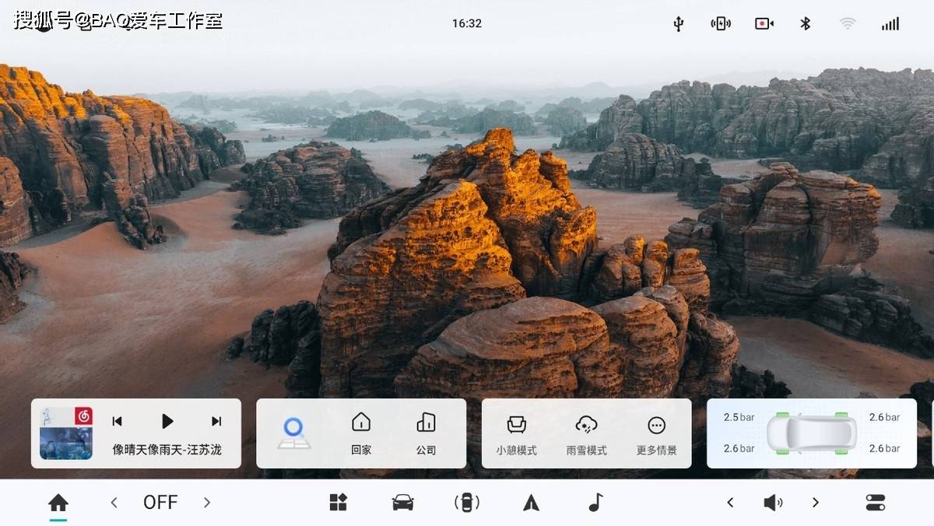Navigate home with 回家 shortcut
The width and height of the screenshot is (934, 526).
[x=361, y=434]
